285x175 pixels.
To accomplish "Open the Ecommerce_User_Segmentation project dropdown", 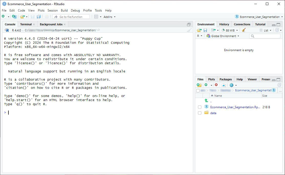I will click(x=259, y=17).
